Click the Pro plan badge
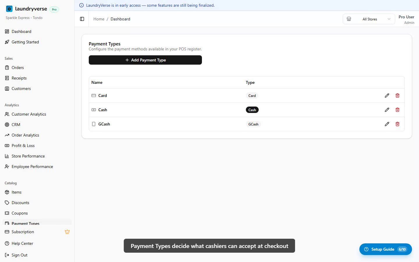The height and width of the screenshot is (262, 419). (54, 9)
